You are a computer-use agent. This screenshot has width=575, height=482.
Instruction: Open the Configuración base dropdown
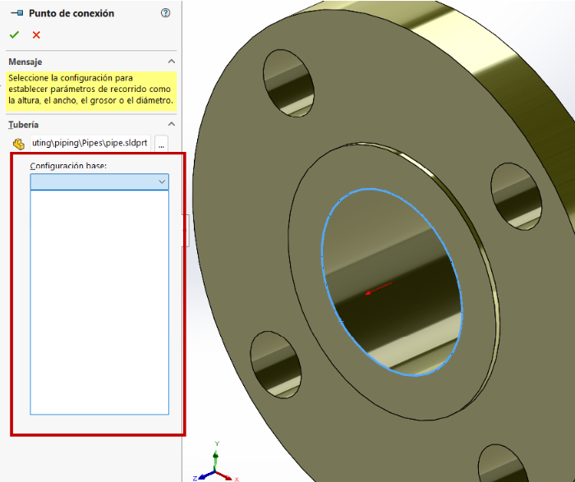tap(99, 181)
